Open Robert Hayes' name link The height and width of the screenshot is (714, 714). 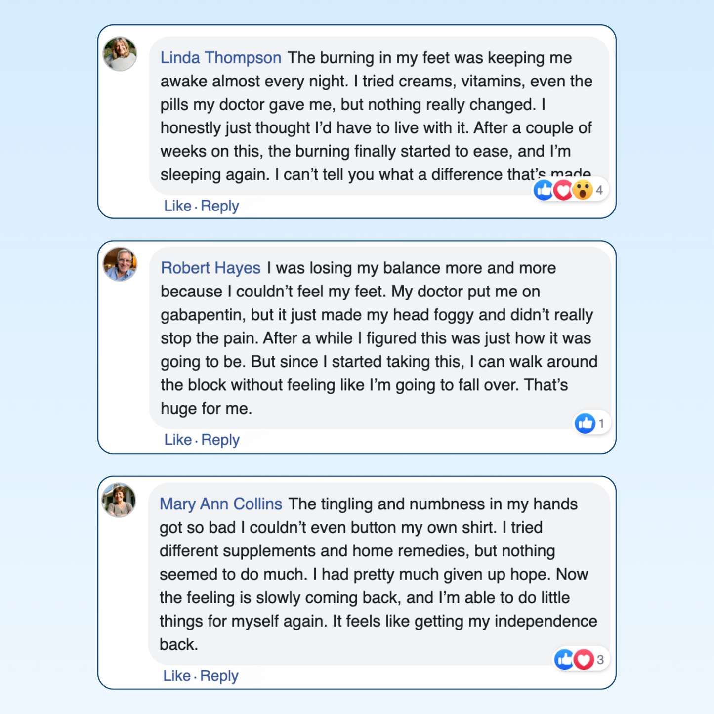(x=210, y=268)
